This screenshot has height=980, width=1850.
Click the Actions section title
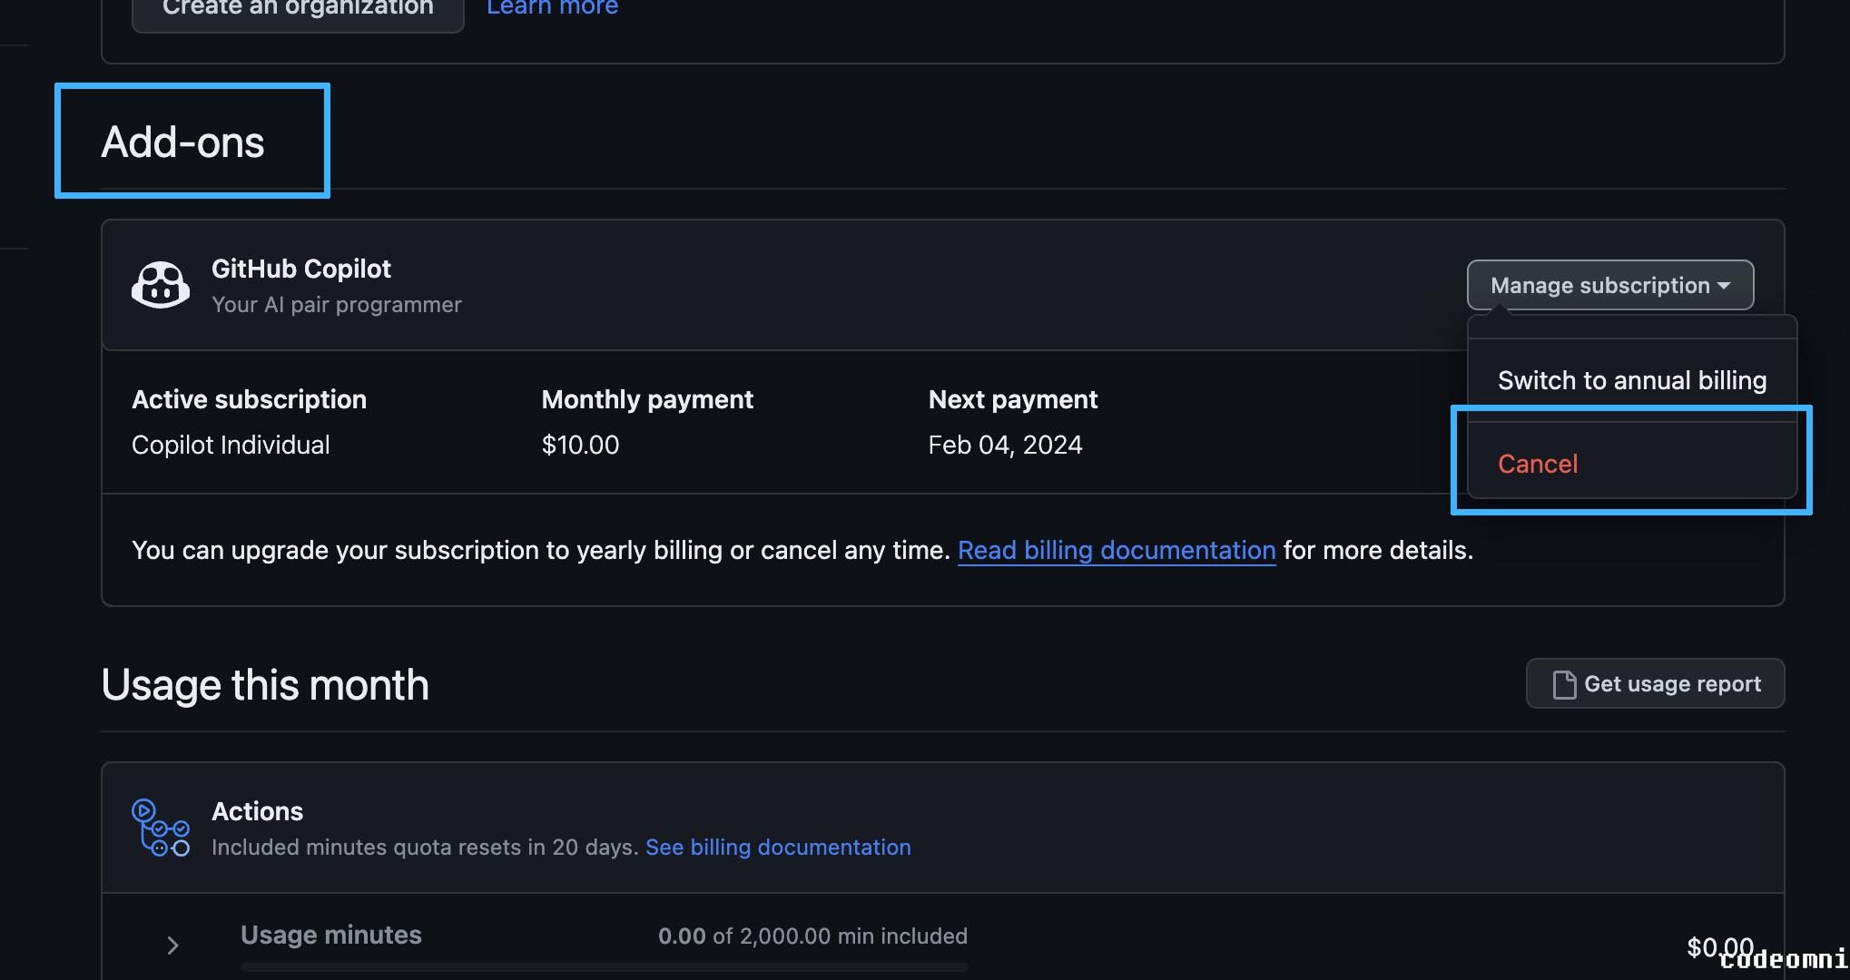[x=257, y=811]
